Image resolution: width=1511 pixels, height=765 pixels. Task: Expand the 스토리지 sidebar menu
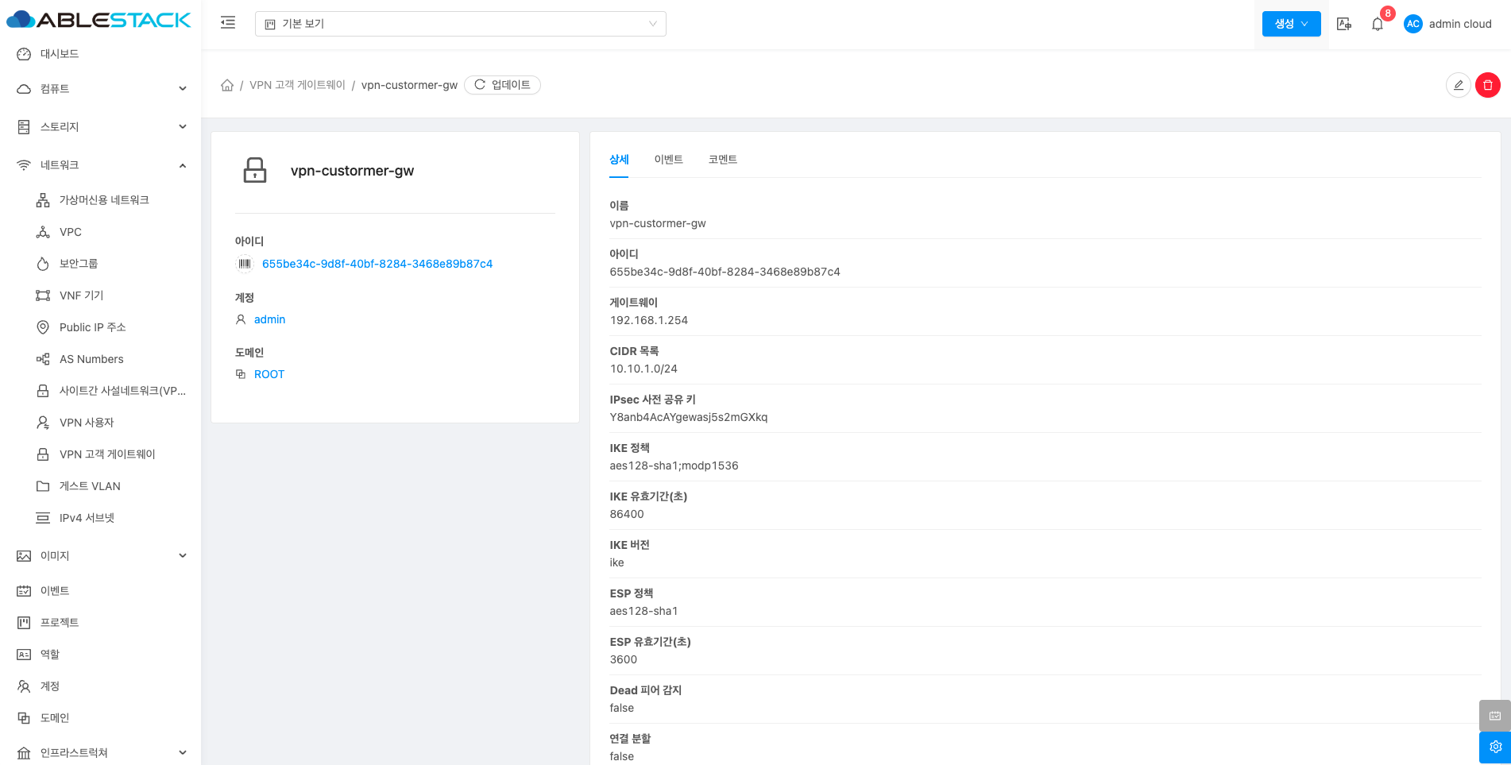tap(101, 127)
